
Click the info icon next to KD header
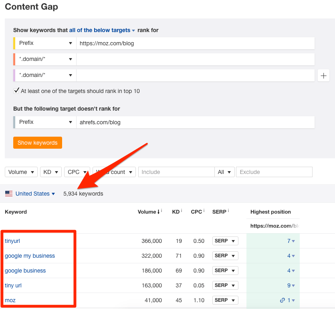point(182,211)
